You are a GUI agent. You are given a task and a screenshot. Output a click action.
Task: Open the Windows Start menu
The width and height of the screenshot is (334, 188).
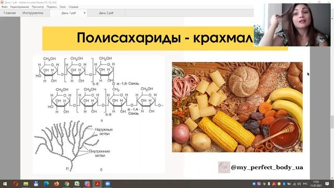coord(5,184)
